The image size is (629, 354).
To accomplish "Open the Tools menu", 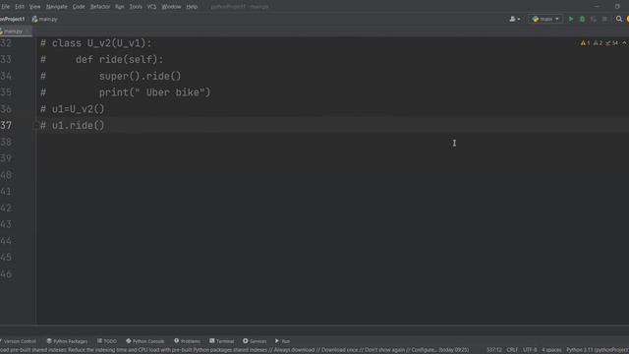I will pos(136,7).
